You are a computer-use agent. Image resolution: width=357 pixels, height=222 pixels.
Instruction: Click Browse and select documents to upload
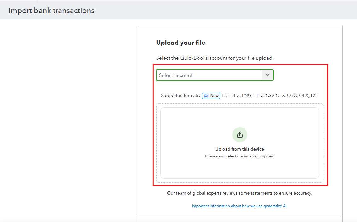(239, 156)
